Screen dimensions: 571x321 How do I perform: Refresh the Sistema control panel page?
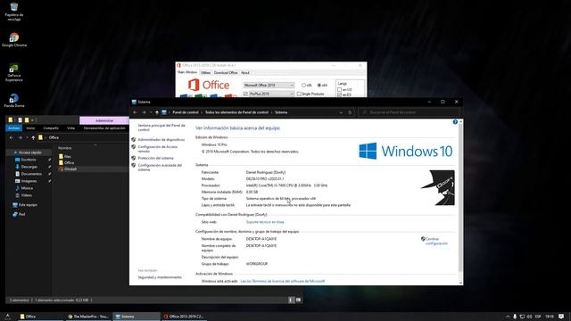coord(350,112)
